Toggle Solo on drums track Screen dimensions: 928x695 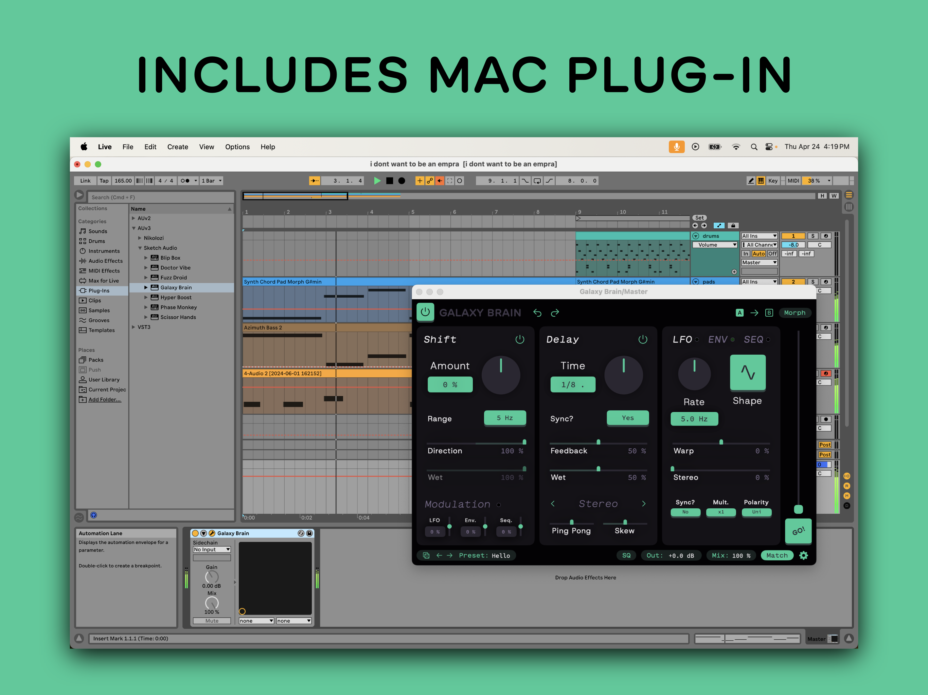pyautogui.click(x=812, y=236)
